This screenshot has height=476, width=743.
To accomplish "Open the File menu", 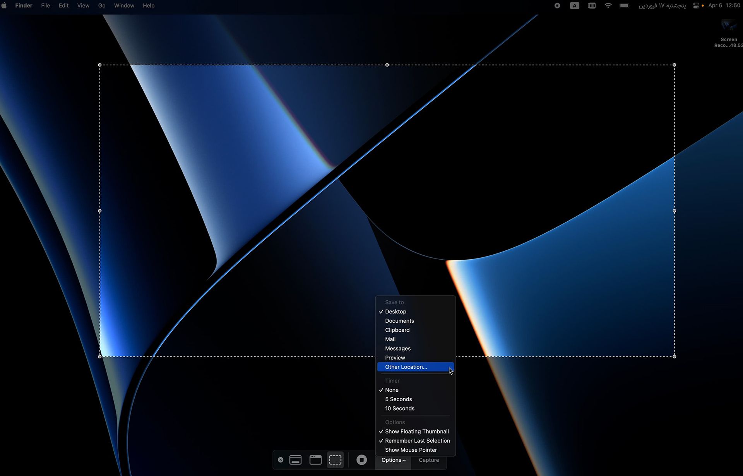I will [45, 5].
